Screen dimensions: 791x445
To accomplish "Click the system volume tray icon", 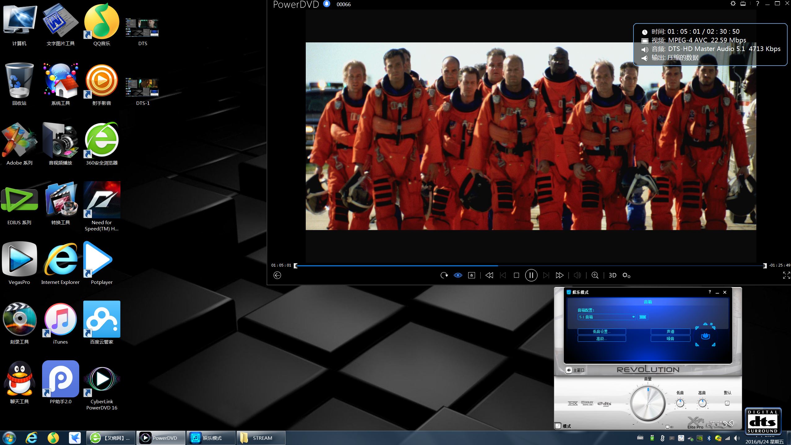I will tap(737, 438).
